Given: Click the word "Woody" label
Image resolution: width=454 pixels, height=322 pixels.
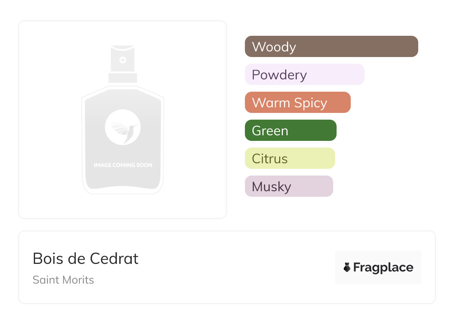Looking at the screenshot, I should coord(274,47).
